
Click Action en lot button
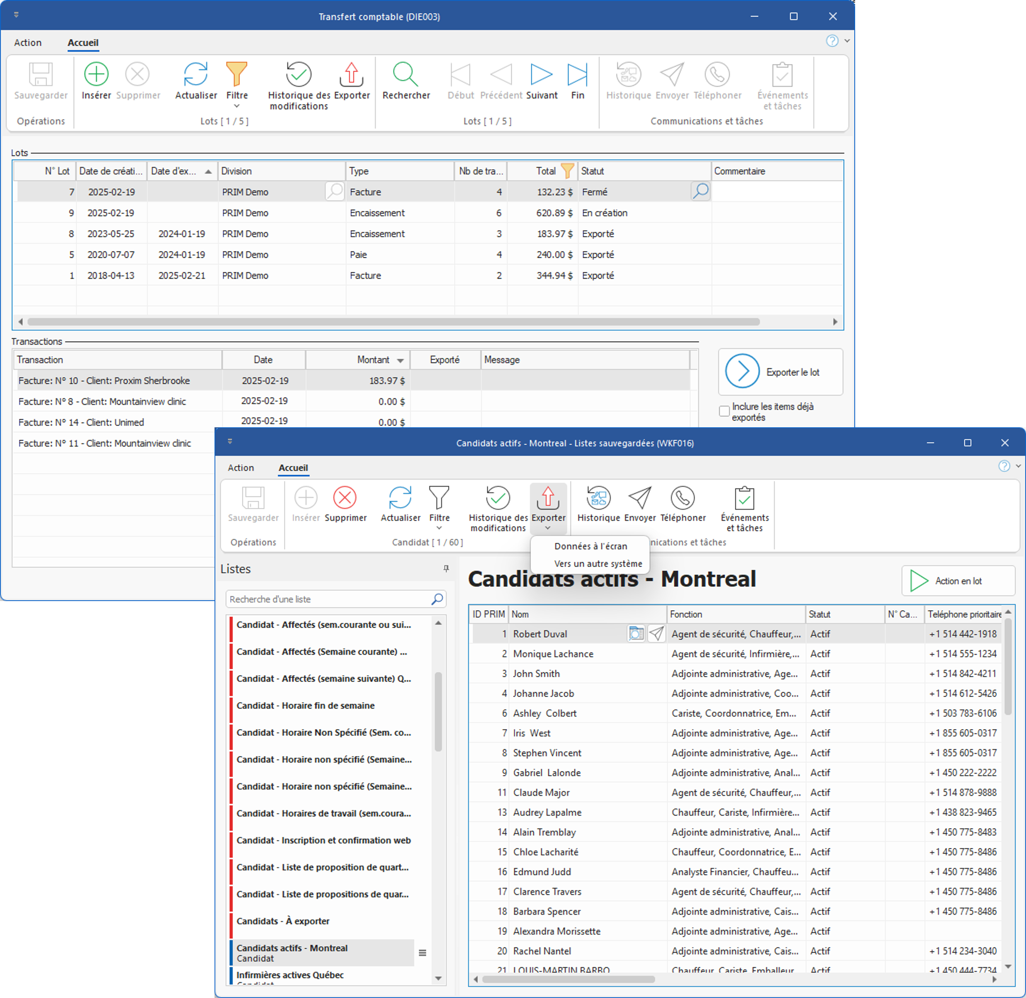click(x=958, y=581)
